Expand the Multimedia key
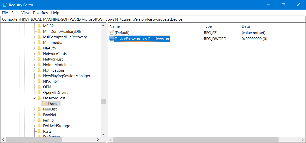Viewport: 306px width, 143px height. click(x=34, y=43)
